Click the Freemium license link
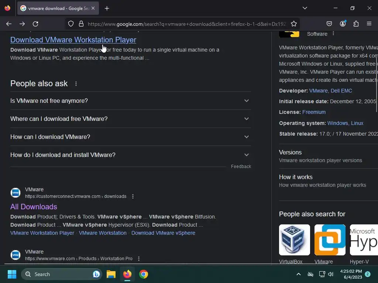This screenshot has height=283, width=378. [x=314, y=112]
